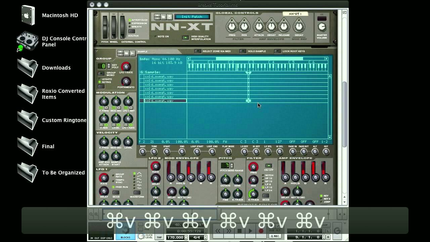Click the Legato/Retrig selector button
430x242 pixels.
pos(101,87)
